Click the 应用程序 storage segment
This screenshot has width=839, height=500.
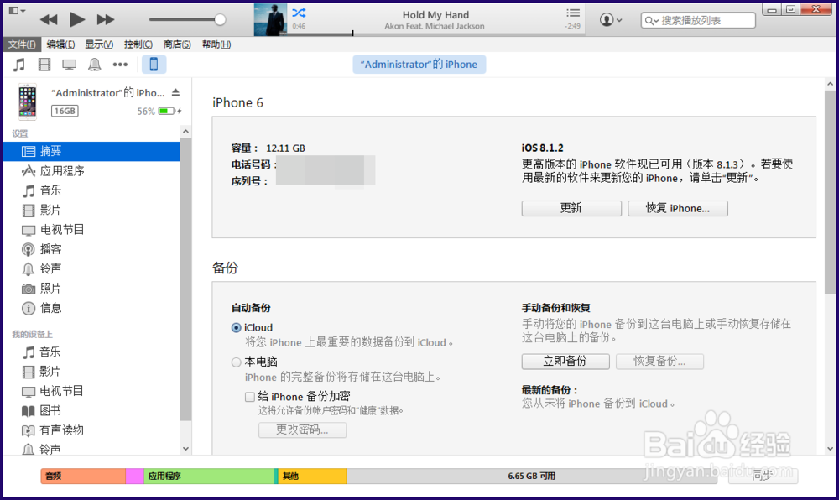[209, 476]
